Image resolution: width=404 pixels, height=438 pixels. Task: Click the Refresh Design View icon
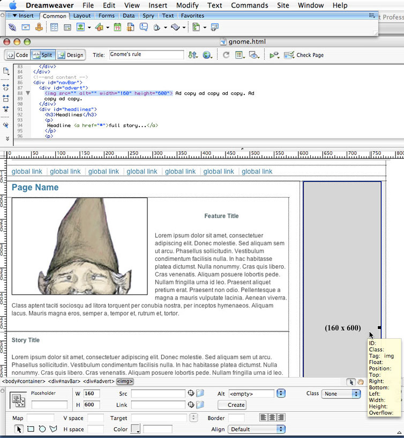tap(226, 55)
